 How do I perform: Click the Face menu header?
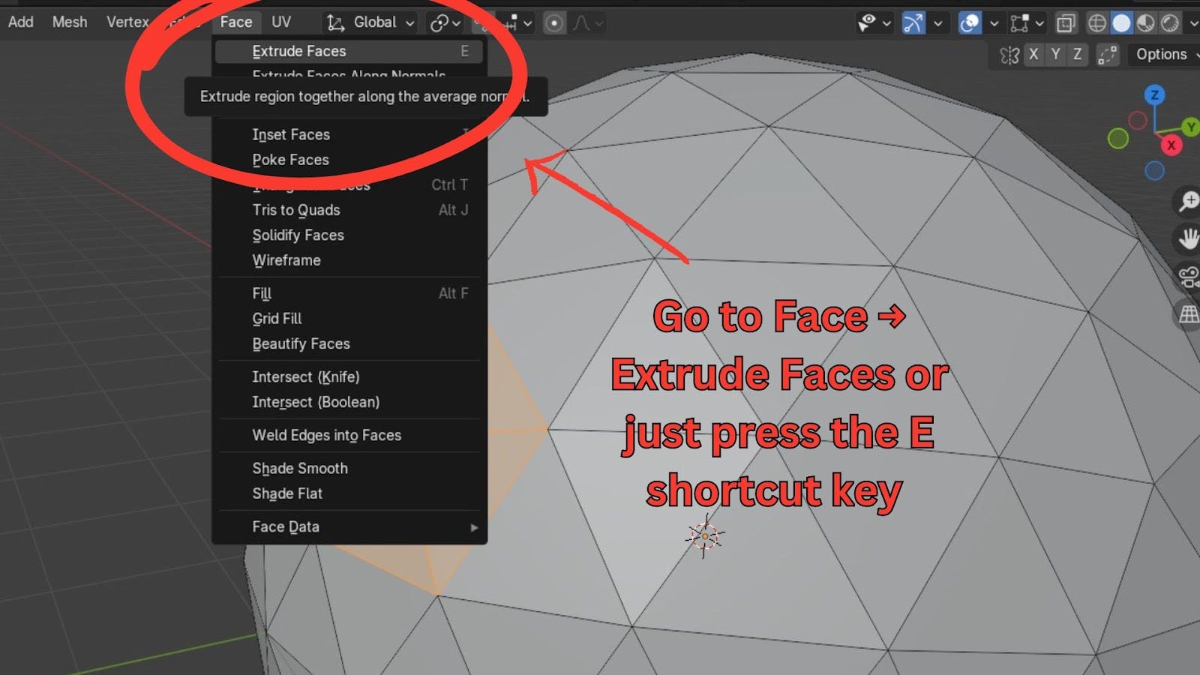click(x=236, y=22)
